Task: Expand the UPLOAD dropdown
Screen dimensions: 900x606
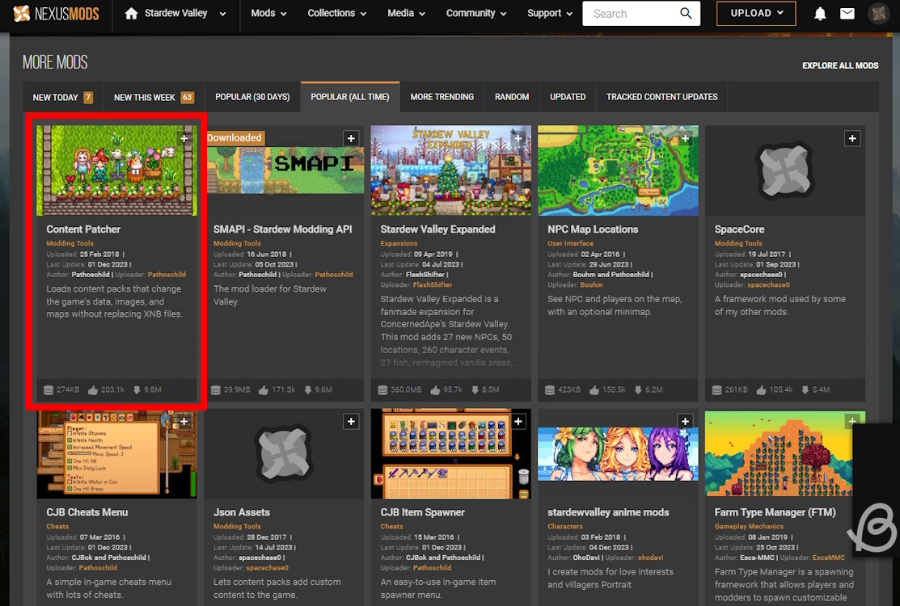Action: pos(756,14)
